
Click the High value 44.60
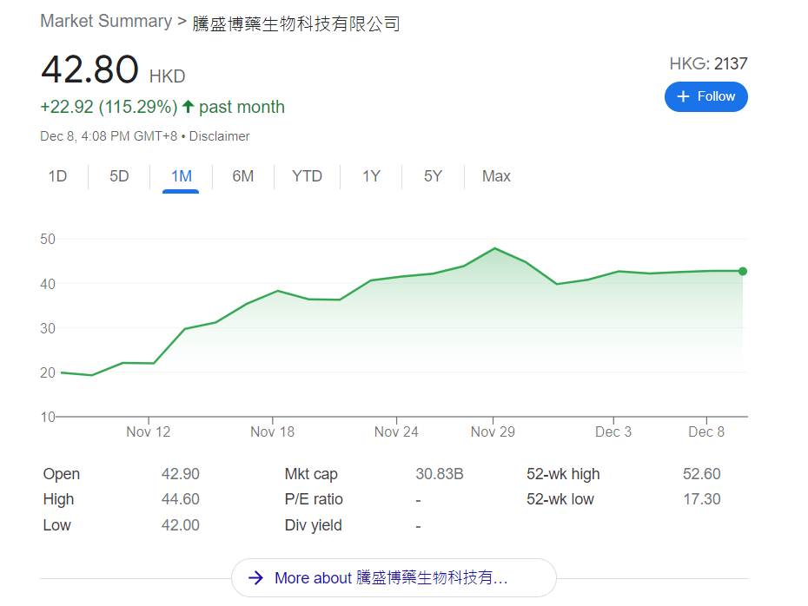click(x=181, y=499)
